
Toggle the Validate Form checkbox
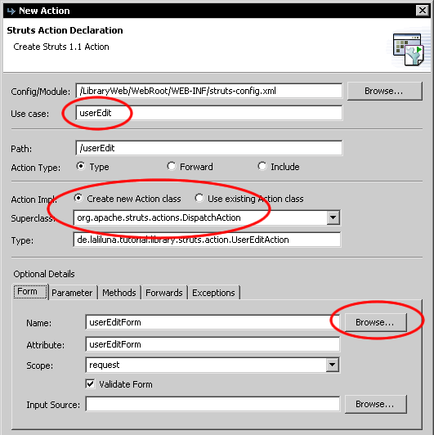[90, 384]
